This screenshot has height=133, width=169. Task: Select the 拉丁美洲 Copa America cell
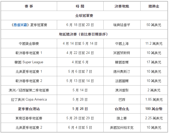29,100
